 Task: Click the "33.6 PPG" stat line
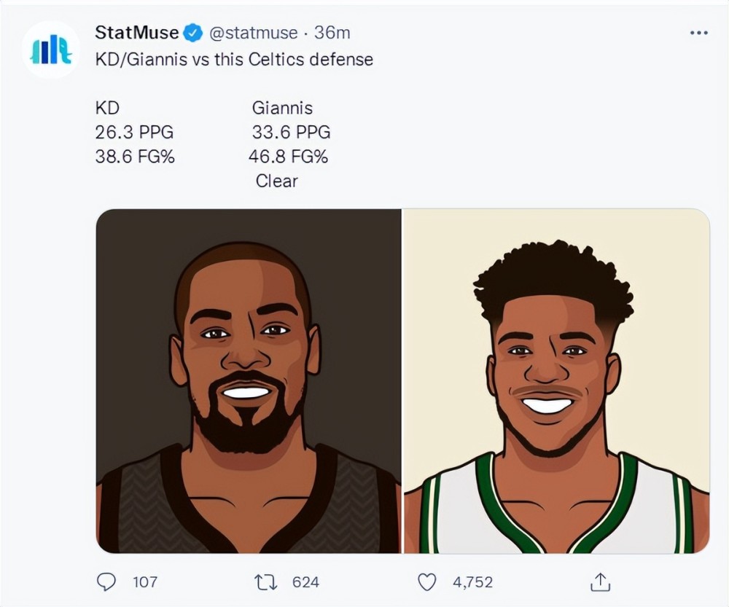click(x=291, y=133)
